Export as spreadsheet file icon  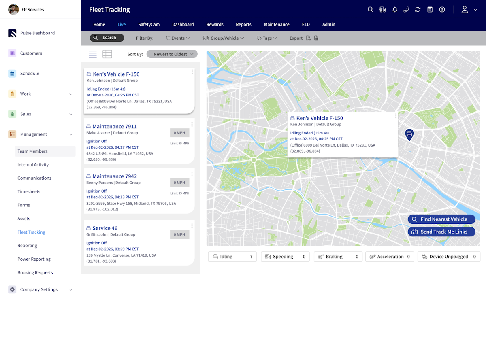[x=316, y=38]
